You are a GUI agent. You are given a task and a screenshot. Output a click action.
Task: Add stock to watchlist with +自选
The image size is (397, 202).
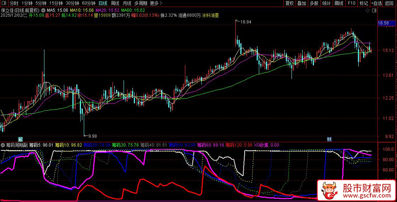(376, 3)
